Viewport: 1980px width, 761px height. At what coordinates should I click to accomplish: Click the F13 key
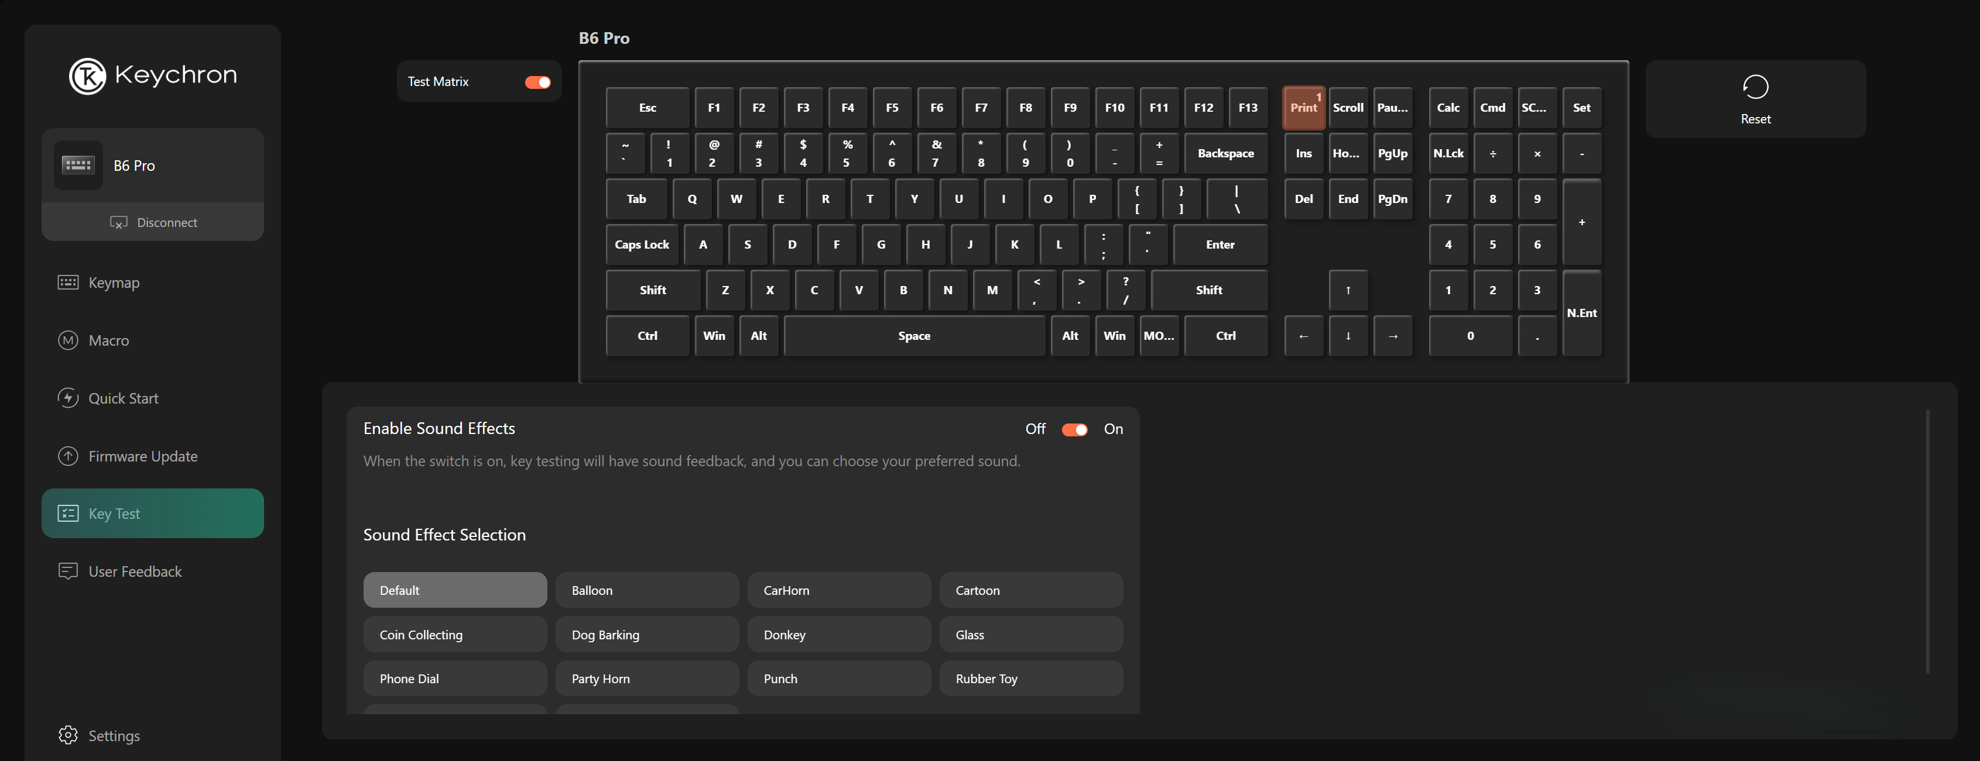pos(1248,108)
